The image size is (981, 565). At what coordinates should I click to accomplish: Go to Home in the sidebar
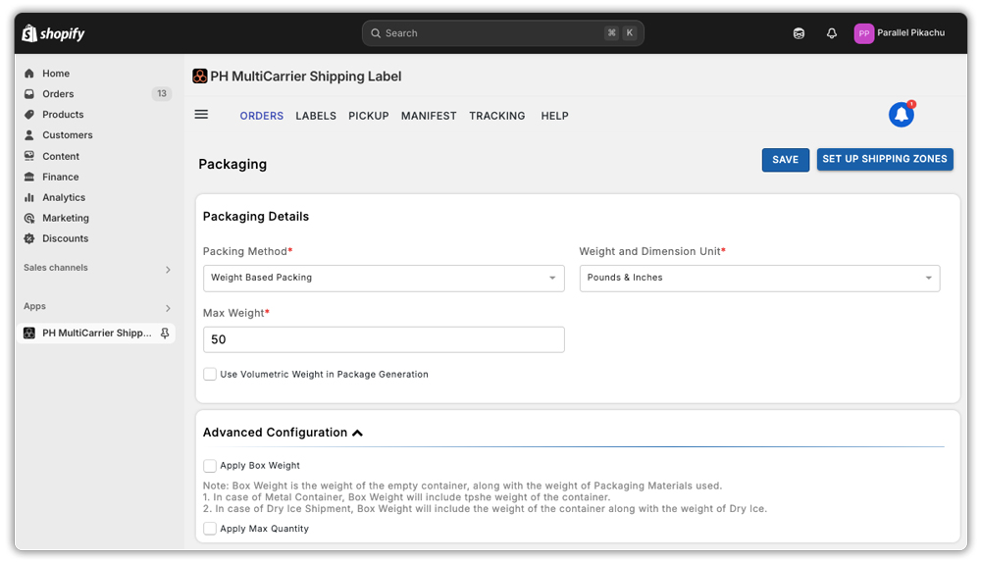(56, 74)
